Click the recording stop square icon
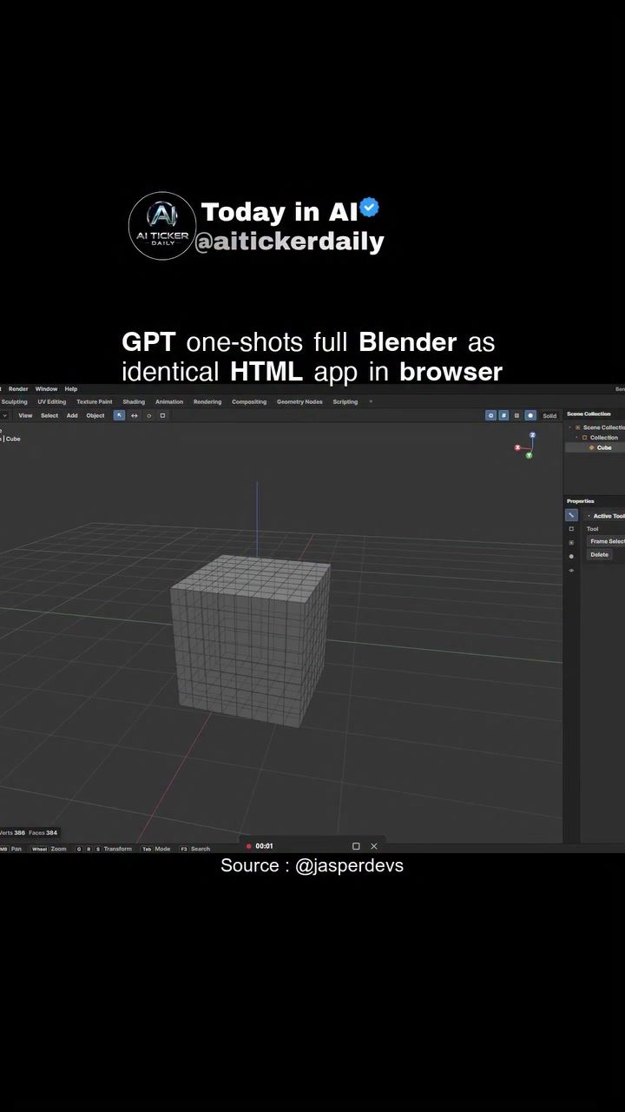625x1112 pixels. (356, 846)
